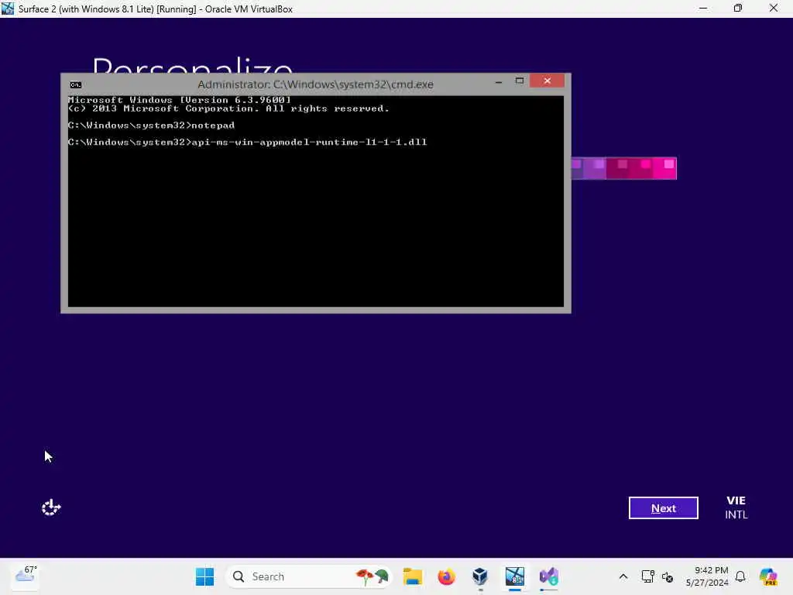Open the clock showing 9:42 PM
Viewport: 793px width, 595px height.
pos(707,576)
